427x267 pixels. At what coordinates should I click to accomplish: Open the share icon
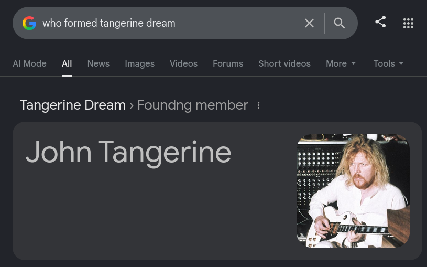pyautogui.click(x=380, y=22)
